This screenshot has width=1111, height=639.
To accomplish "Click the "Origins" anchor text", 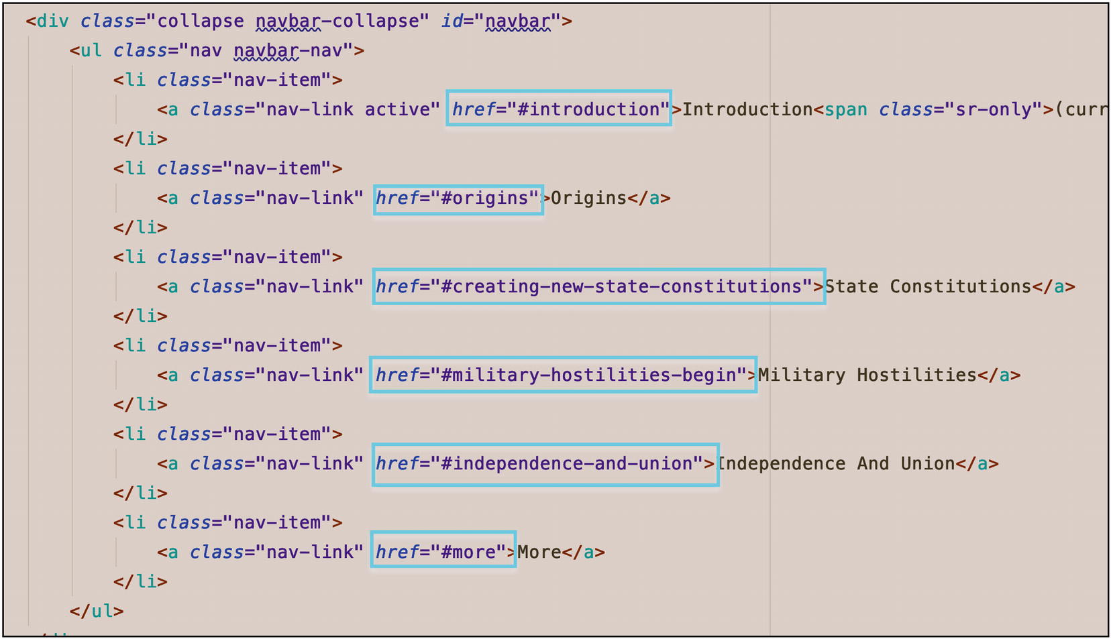I will tap(588, 198).
